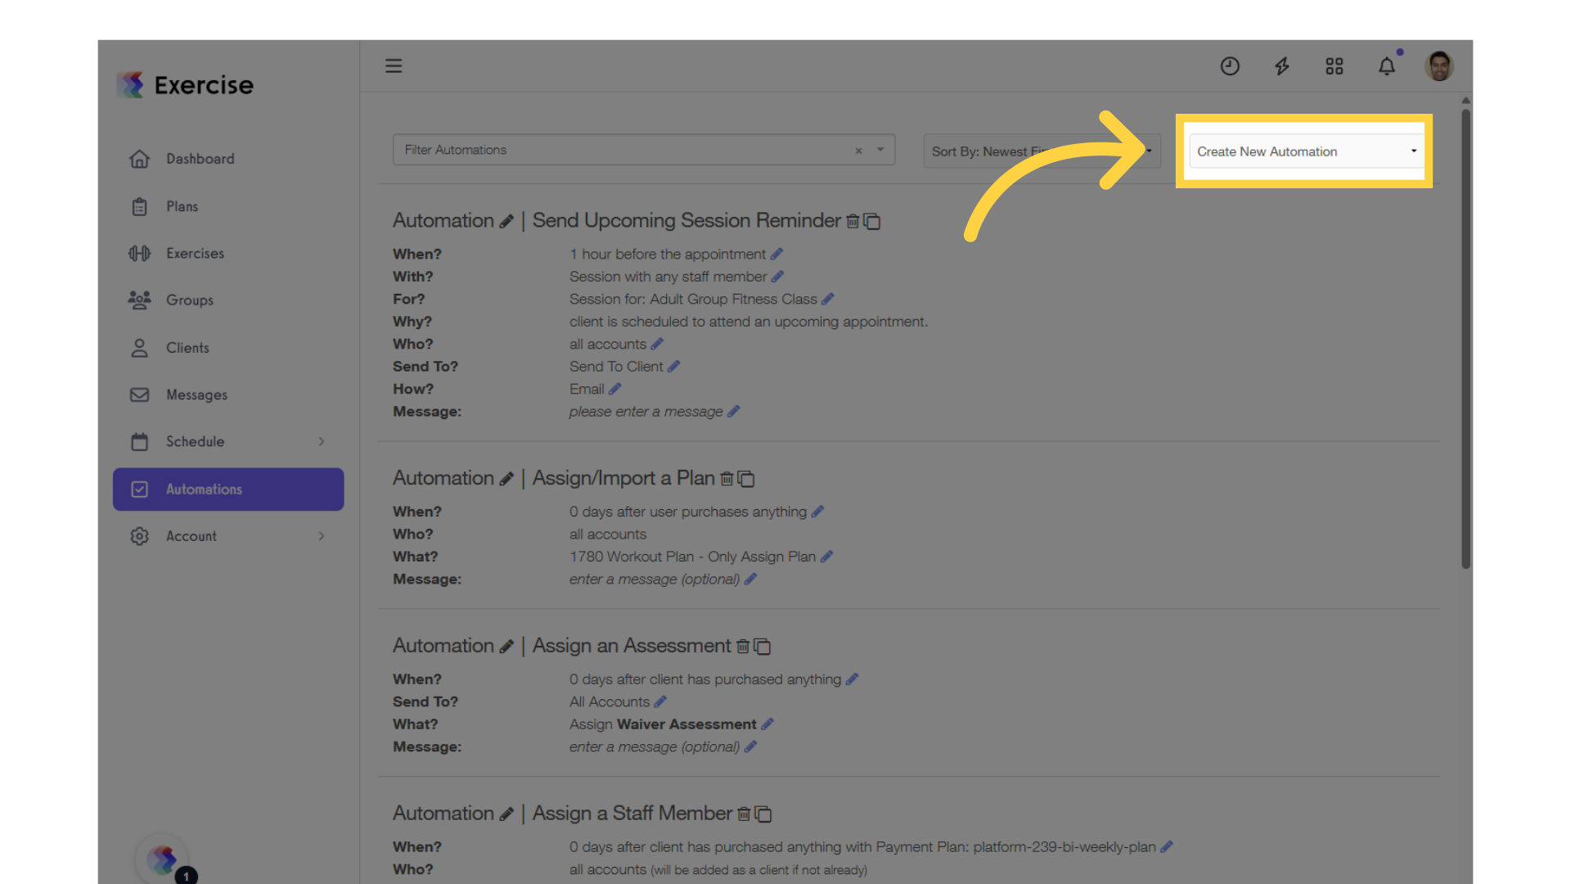Image resolution: width=1571 pixels, height=884 pixels.
Task: Open the Dashboard sidebar item
Action: [x=228, y=159]
